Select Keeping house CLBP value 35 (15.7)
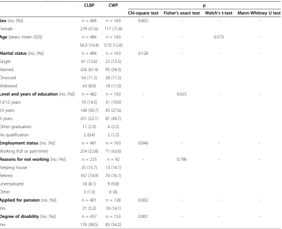The width and height of the screenshot is (282, 229). point(89,167)
